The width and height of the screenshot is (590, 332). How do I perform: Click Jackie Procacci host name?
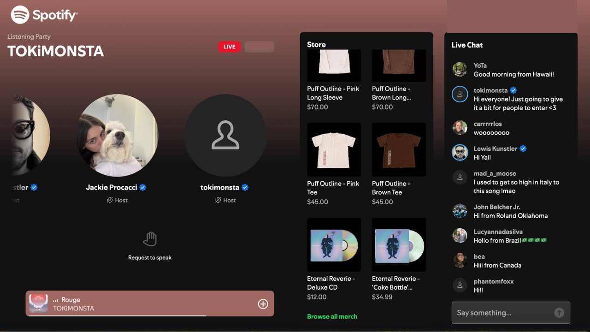(112, 187)
